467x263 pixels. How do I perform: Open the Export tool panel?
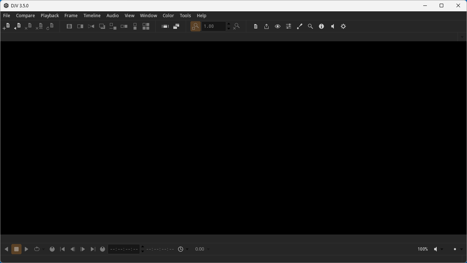[x=267, y=26]
